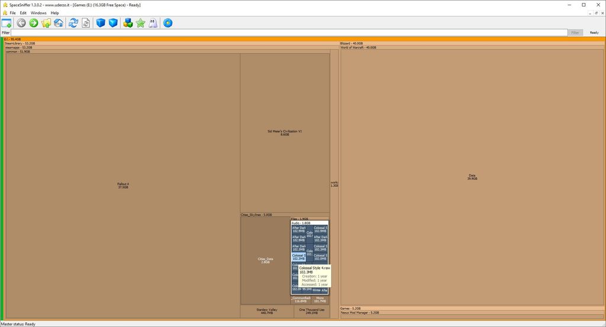Select the Winter audio tile
Screen dimensions: 606x327
(317, 290)
